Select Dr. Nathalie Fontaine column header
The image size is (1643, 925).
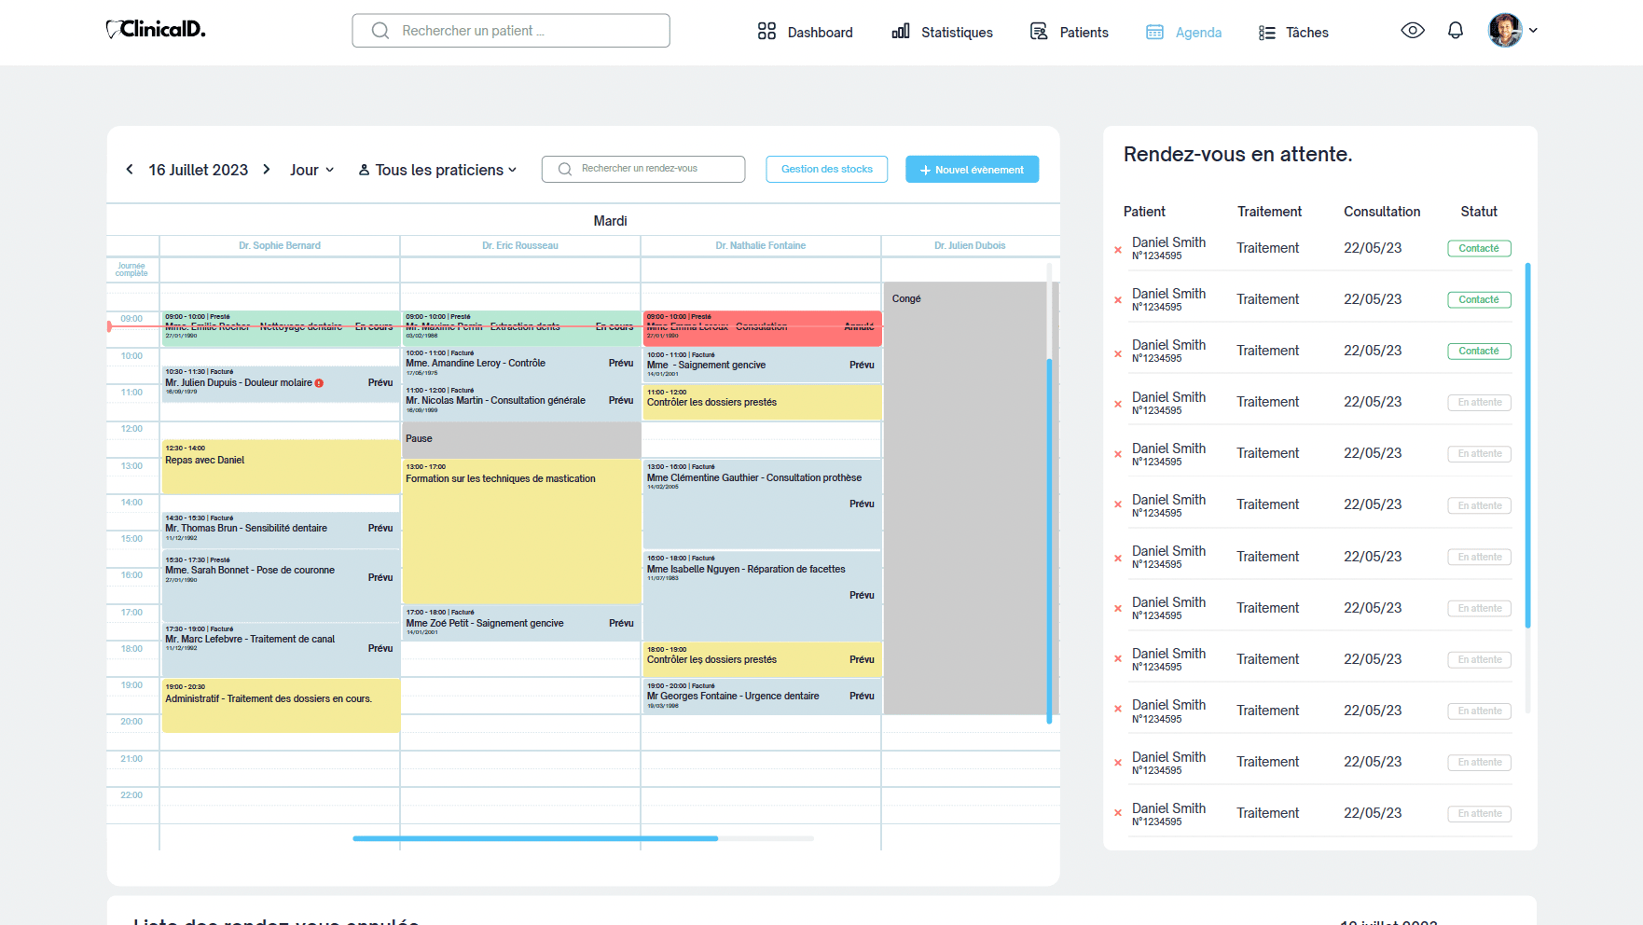tap(761, 245)
